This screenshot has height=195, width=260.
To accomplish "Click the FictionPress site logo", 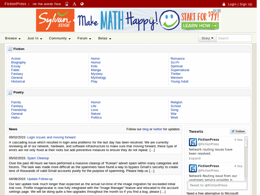I will pos(15,4).
